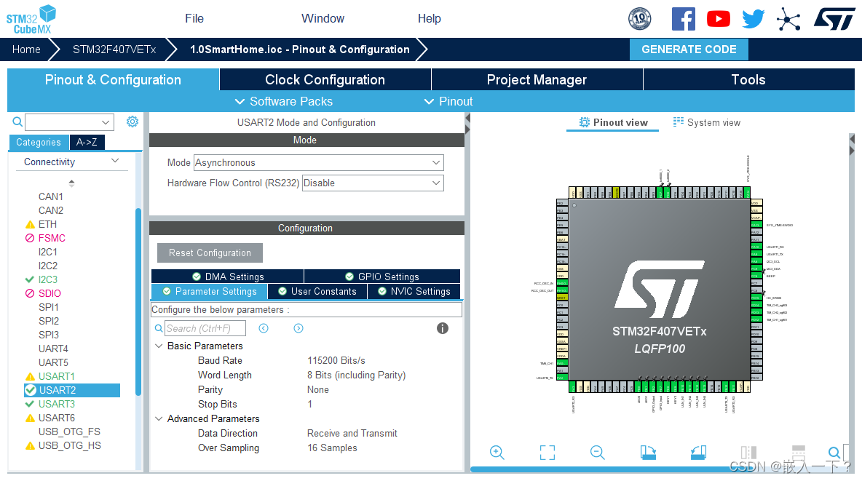Click the FSMC disabled status icon
This screenshot has width=862, height=481.
click(x=30, y=238)
